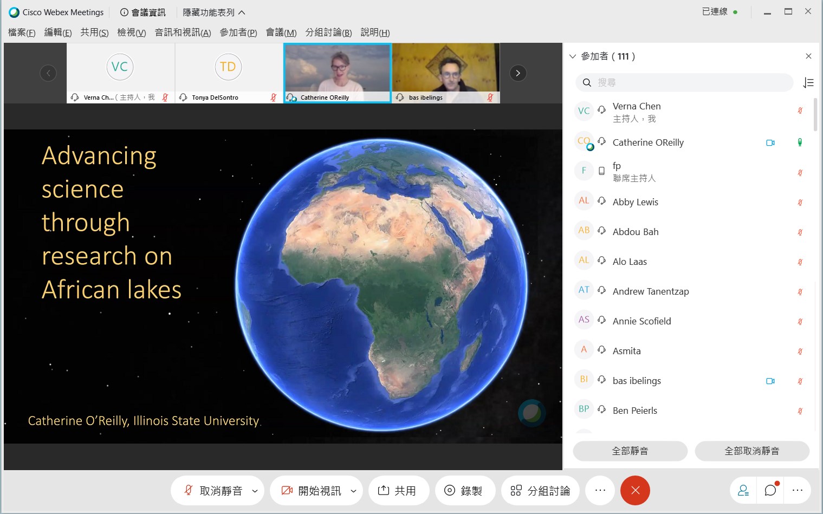Viewport: 823px width, 514px height.
Task: Click Catherine OReilly's video camera icon
Action: pos(770,142)
